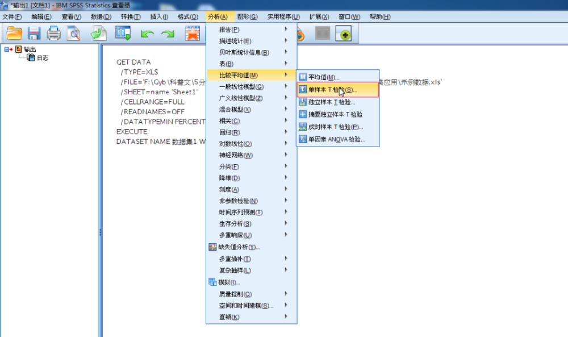Expand the 神经网络(W) submenu
The width and height of the screenshot is (568, 337).
pos(252,155)
